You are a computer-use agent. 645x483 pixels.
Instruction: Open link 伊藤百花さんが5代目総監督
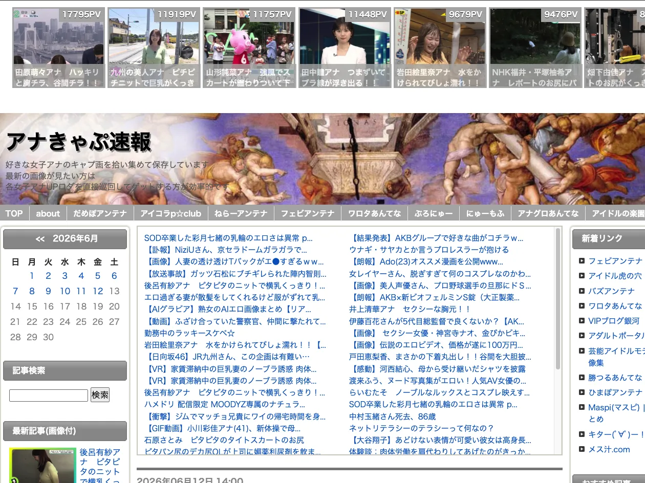coord(437,321)
